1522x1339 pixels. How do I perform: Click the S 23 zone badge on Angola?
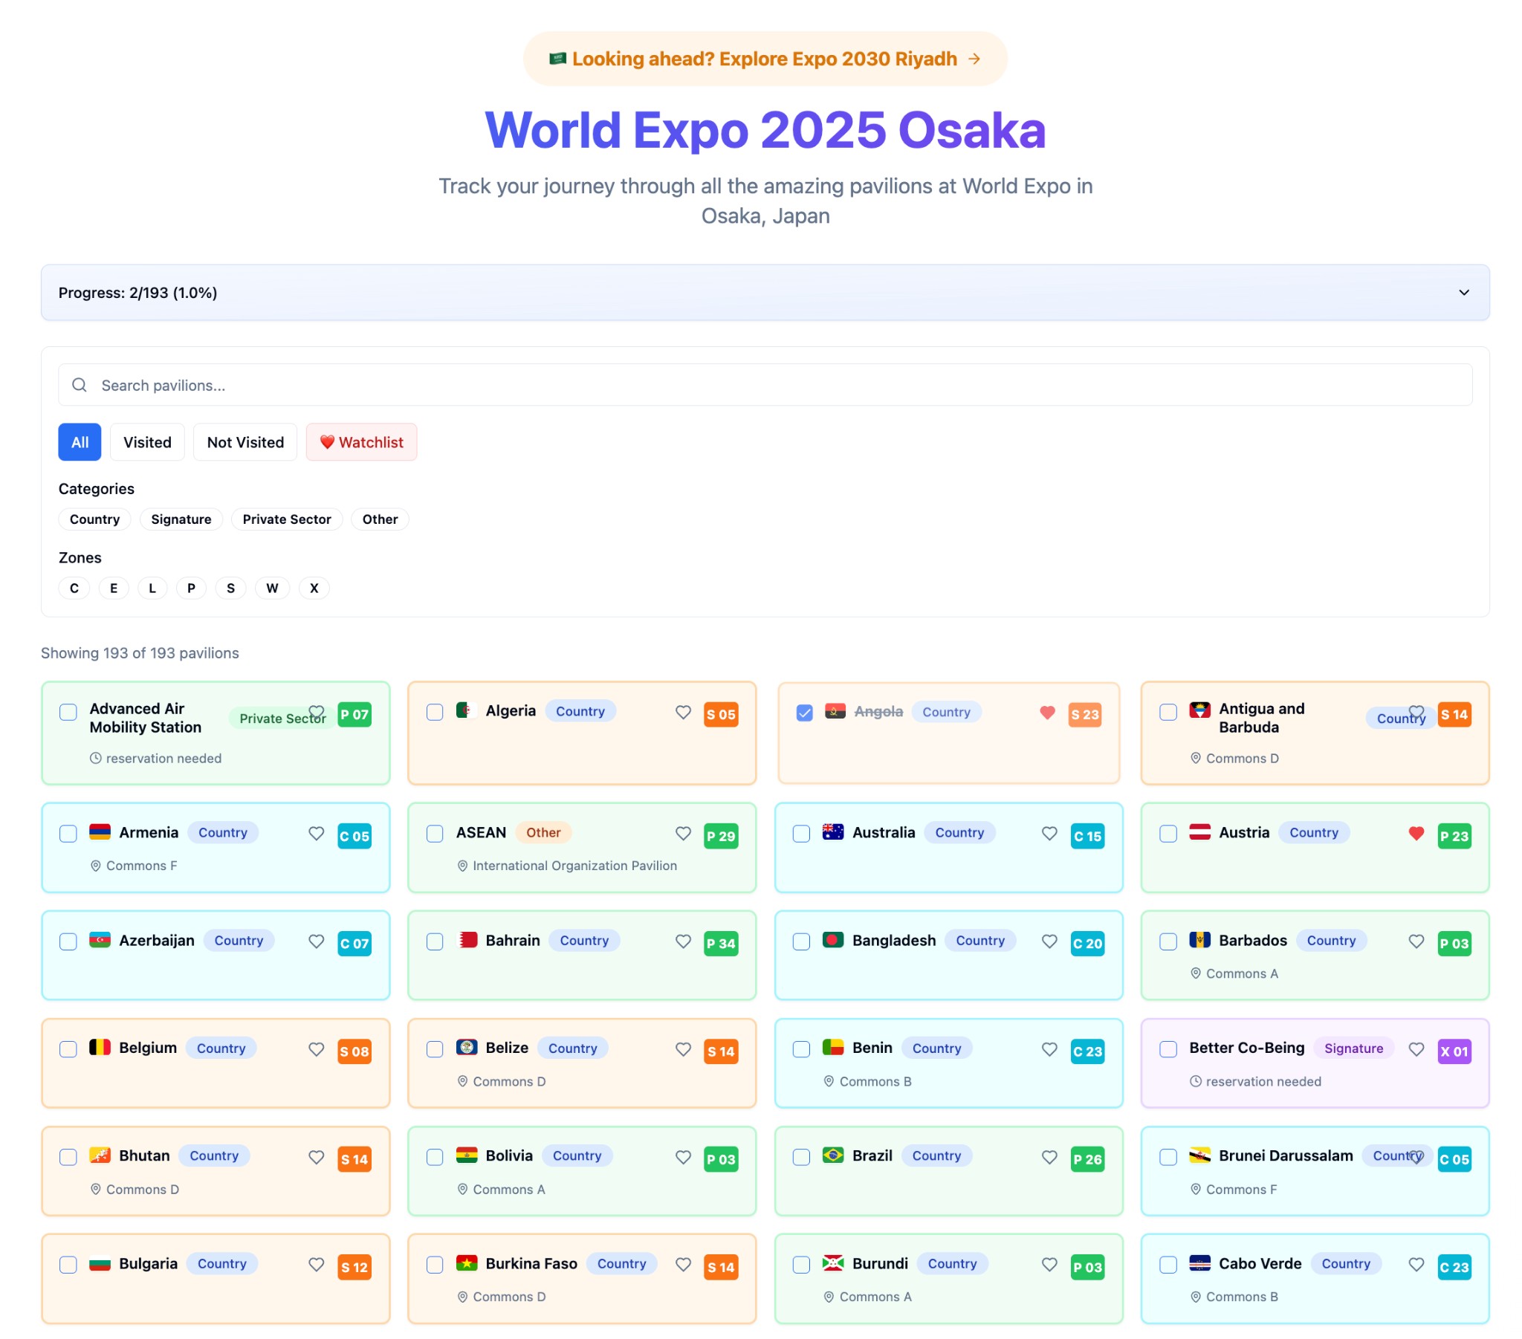click(1085, 714)
